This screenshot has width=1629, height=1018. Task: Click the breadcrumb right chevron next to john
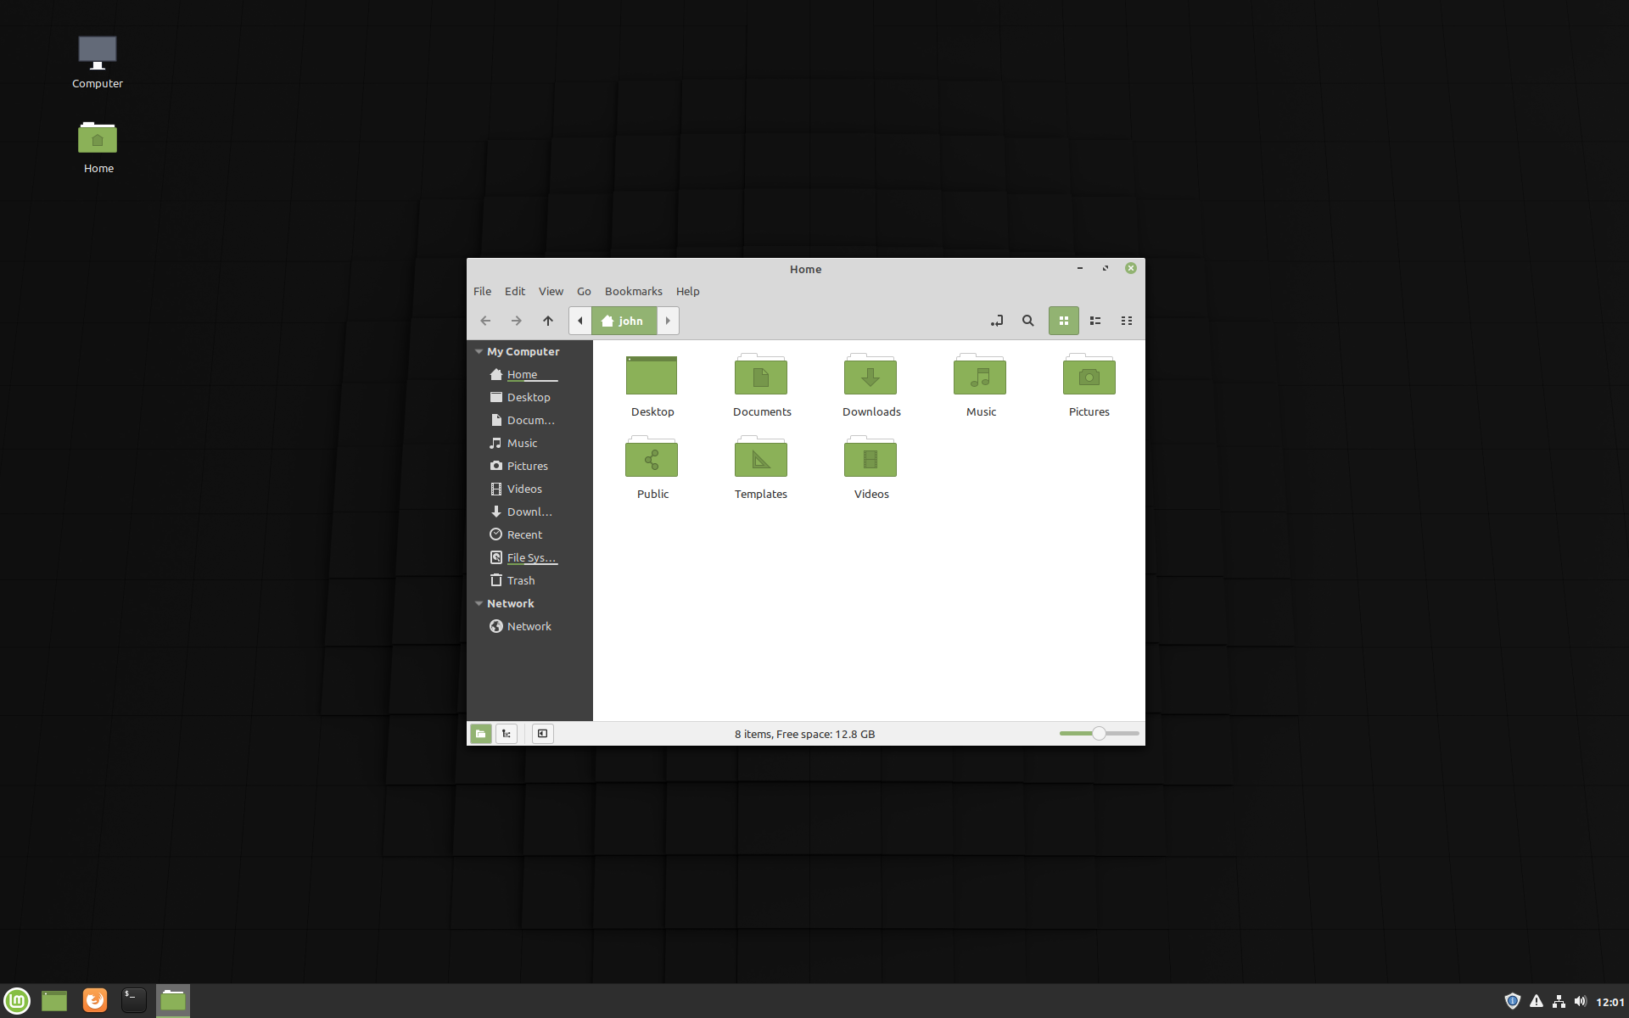click(x=668, y=321)
